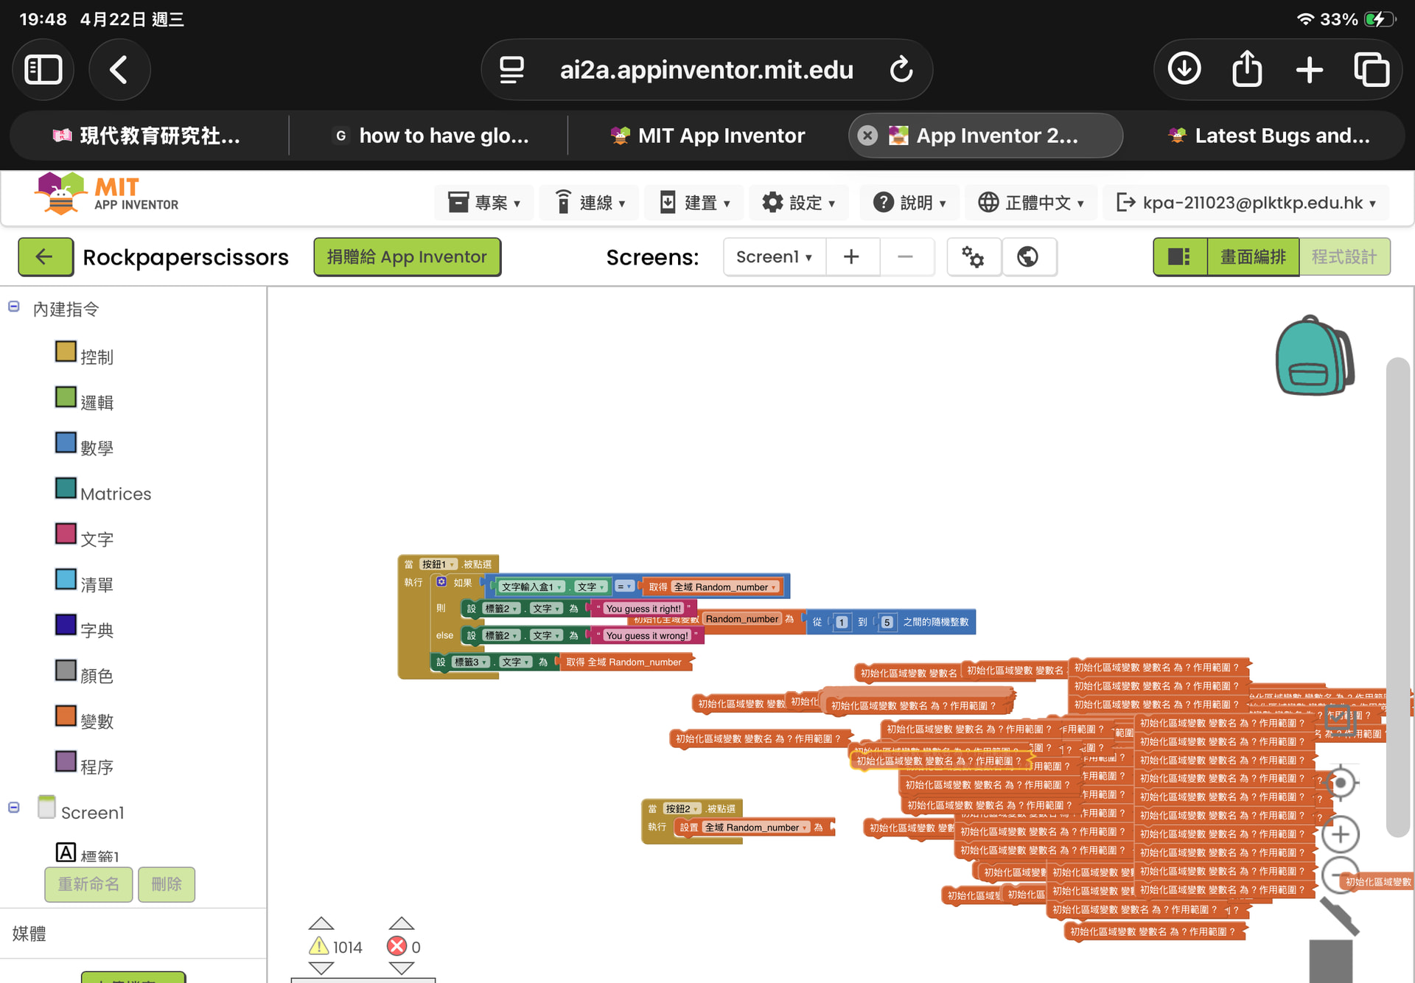The height and width of the screenshot is (983, 1415).
Task: Click 捐贈給 App Inventor button
Action: click(407, 256)
